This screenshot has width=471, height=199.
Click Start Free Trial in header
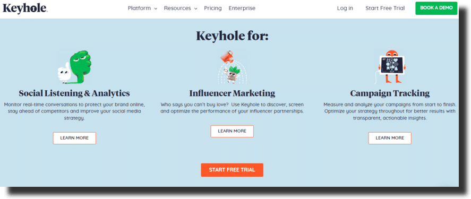pyautogui.click(x=385, y=8)
